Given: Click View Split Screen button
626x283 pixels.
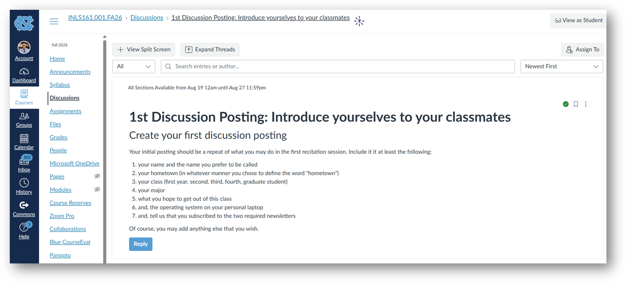Looking at the screenshot, I should pyautogui.click(x=144, y=49).
